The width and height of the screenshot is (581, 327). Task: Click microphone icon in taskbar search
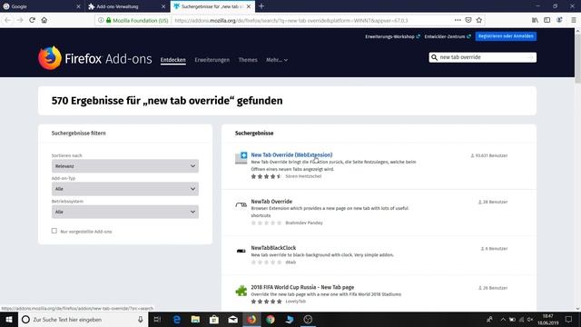(x=141, y=319)
